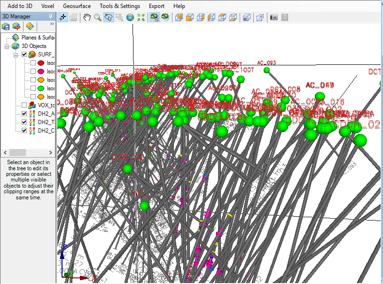Click the globe full-extent view icon

(130, 17)
